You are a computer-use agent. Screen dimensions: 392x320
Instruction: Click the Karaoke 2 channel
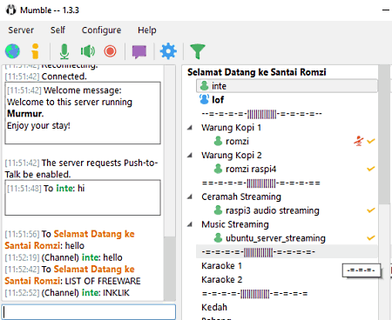pyautogui.click(x=222, y=280)
